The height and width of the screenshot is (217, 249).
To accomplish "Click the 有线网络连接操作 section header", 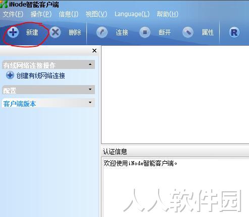I will tap(48, 64).
